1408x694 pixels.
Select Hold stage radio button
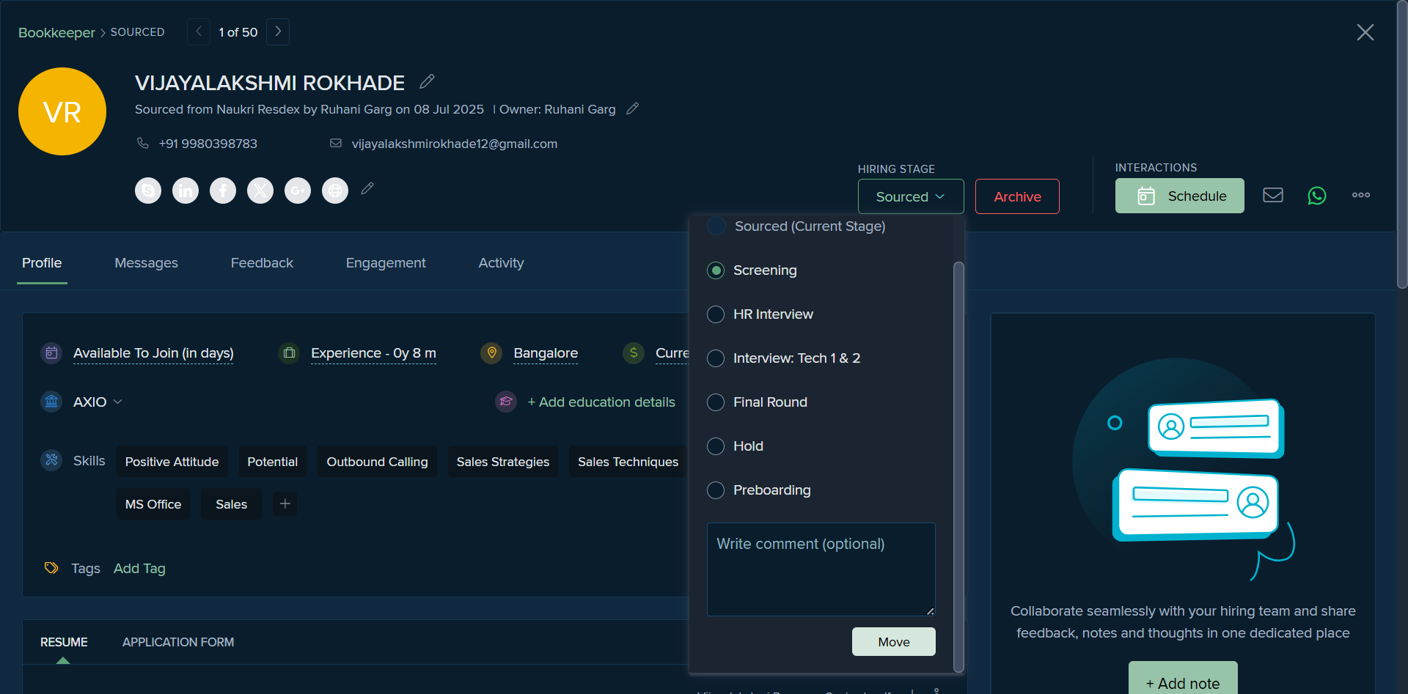coord(716,446)
